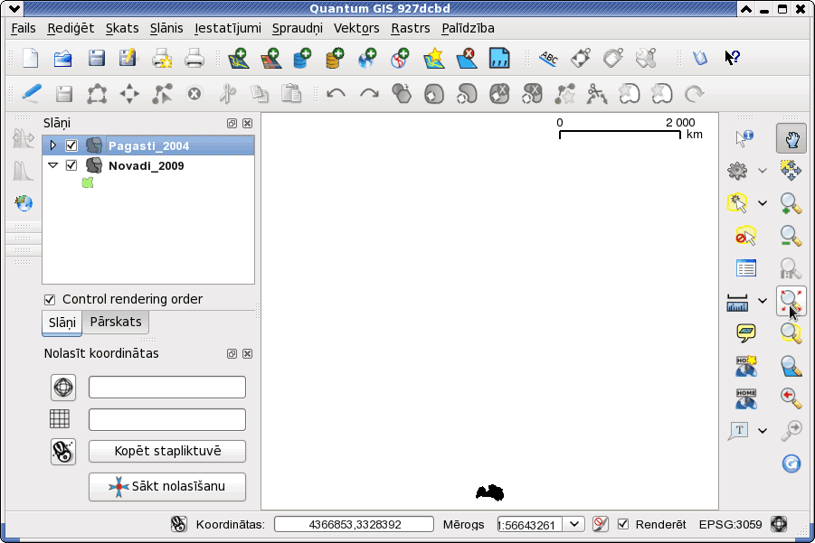Open a project via the folder icon
Viewport: 815px width, 543px height.
(x=63, y=58)
